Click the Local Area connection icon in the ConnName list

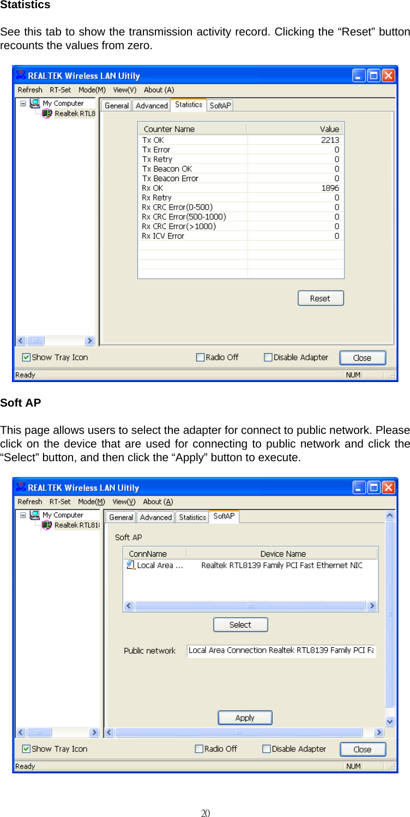click(x=131, y=565)
